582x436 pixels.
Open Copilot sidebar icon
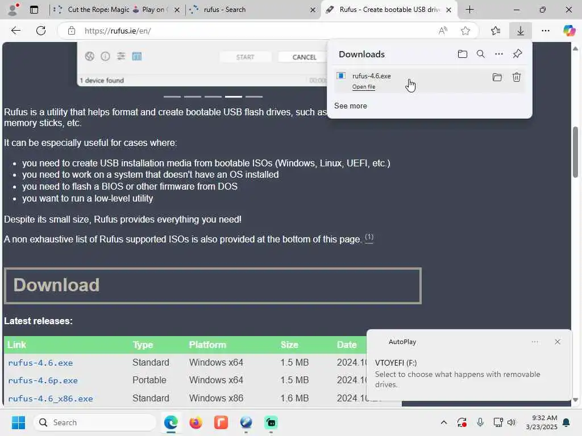(x=569, y=31)
